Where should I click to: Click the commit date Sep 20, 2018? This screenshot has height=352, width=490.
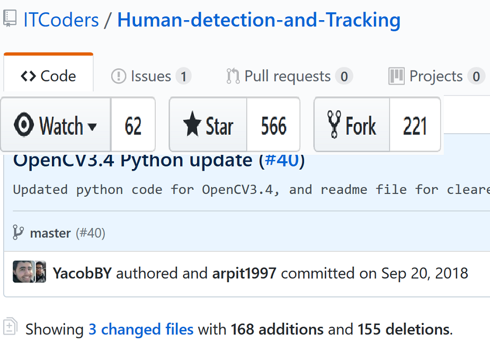(425, 273)
